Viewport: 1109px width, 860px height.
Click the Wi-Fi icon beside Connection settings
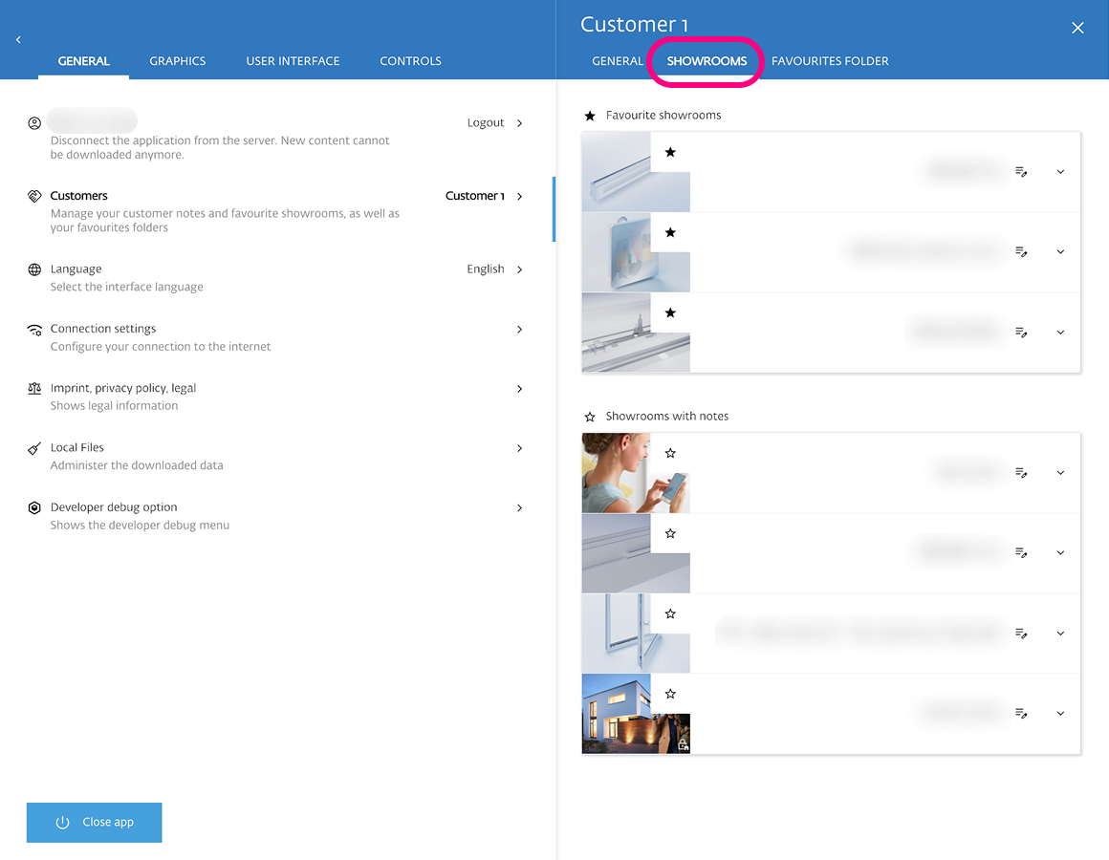[x=34, y=330]
